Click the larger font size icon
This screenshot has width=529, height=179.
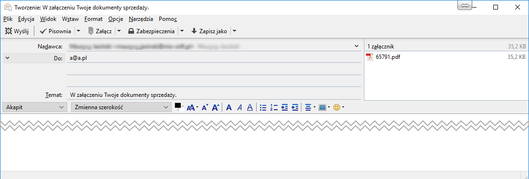click(216, 107)
